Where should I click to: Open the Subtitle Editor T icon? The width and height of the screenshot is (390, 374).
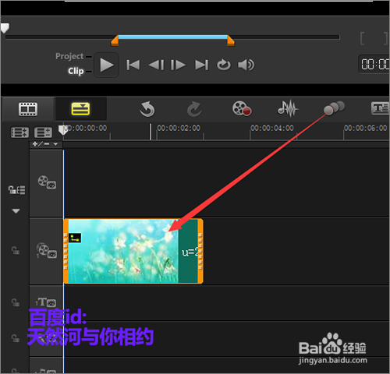[381, 108]
